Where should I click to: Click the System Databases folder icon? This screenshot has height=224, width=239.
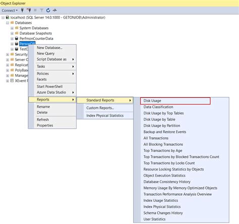tap(17, 28)
